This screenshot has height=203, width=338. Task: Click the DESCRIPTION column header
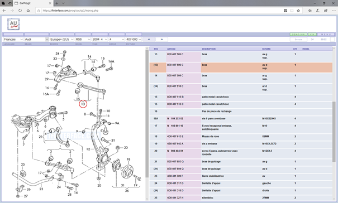[208, 49]
